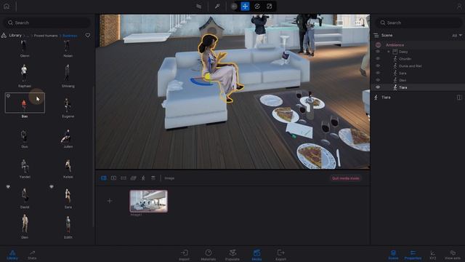465x262 pixels.
Task: Open the user account icon
Action: click(459, 7)
